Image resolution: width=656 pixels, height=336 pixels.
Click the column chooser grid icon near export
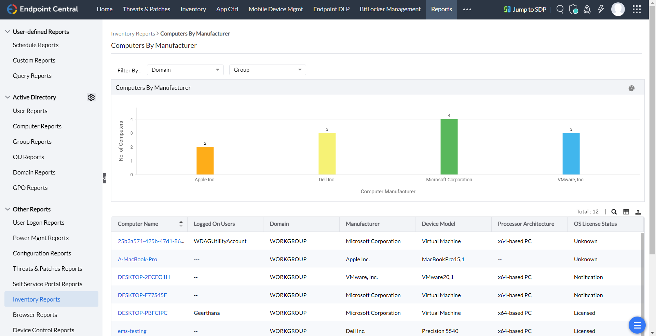(x=626, y=212)
